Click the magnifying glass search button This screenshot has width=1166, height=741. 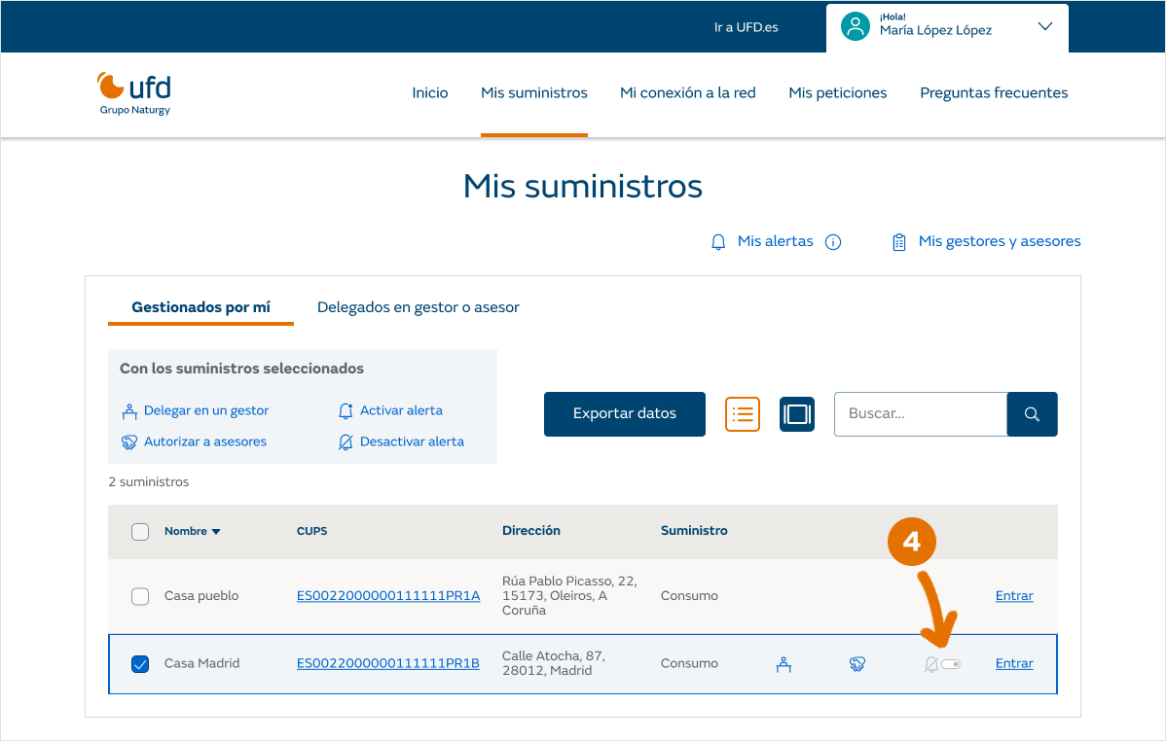pyautogui.click(x=1032, y=414)
